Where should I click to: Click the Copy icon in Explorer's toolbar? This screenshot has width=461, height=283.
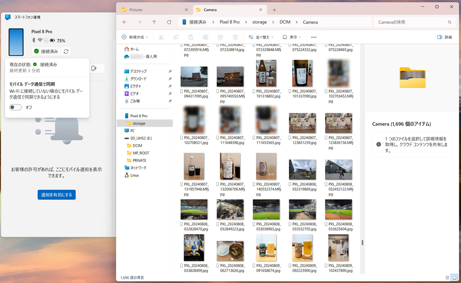pyautogui.click(x=176, y=37)
